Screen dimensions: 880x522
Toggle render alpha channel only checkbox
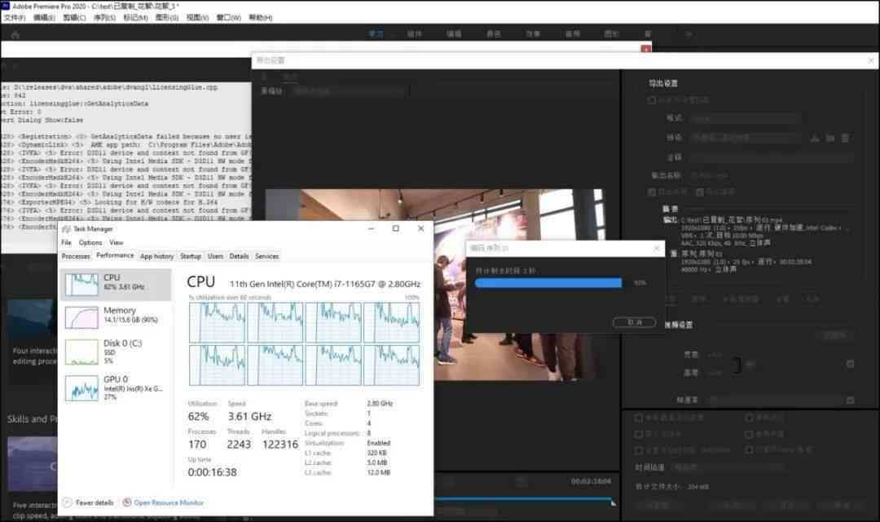point(749,450)
